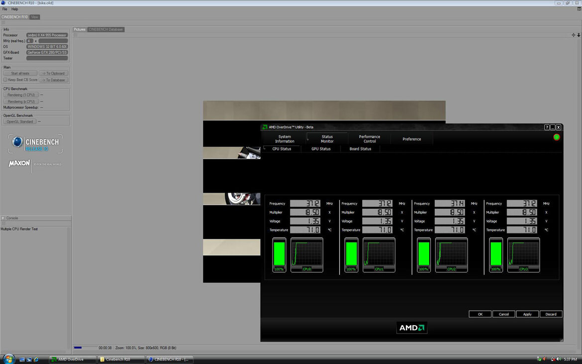
Task: Click the CPU3 voltage value 1.35
Action: tap(522, 221)
